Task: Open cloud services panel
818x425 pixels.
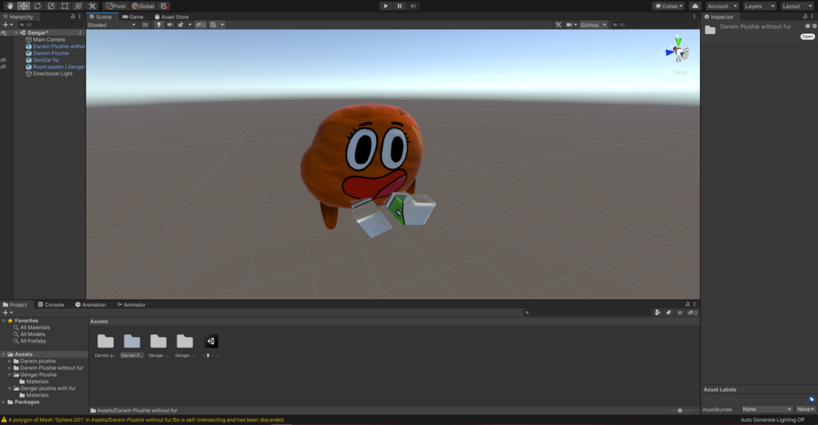Action: tap(695, 6)
